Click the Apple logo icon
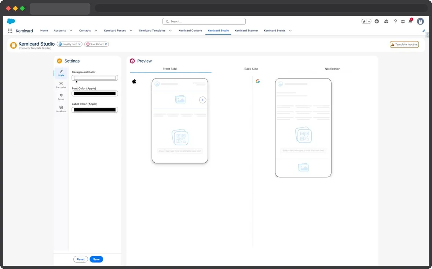 [x=134, y=81]
